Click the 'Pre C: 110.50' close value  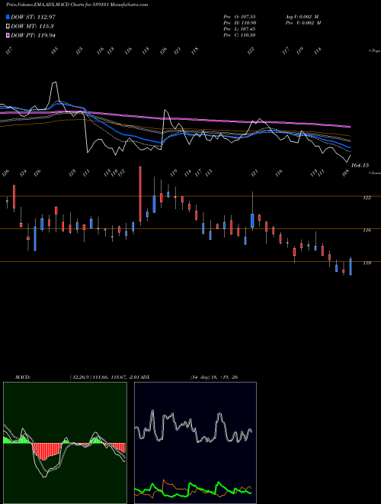239,35
